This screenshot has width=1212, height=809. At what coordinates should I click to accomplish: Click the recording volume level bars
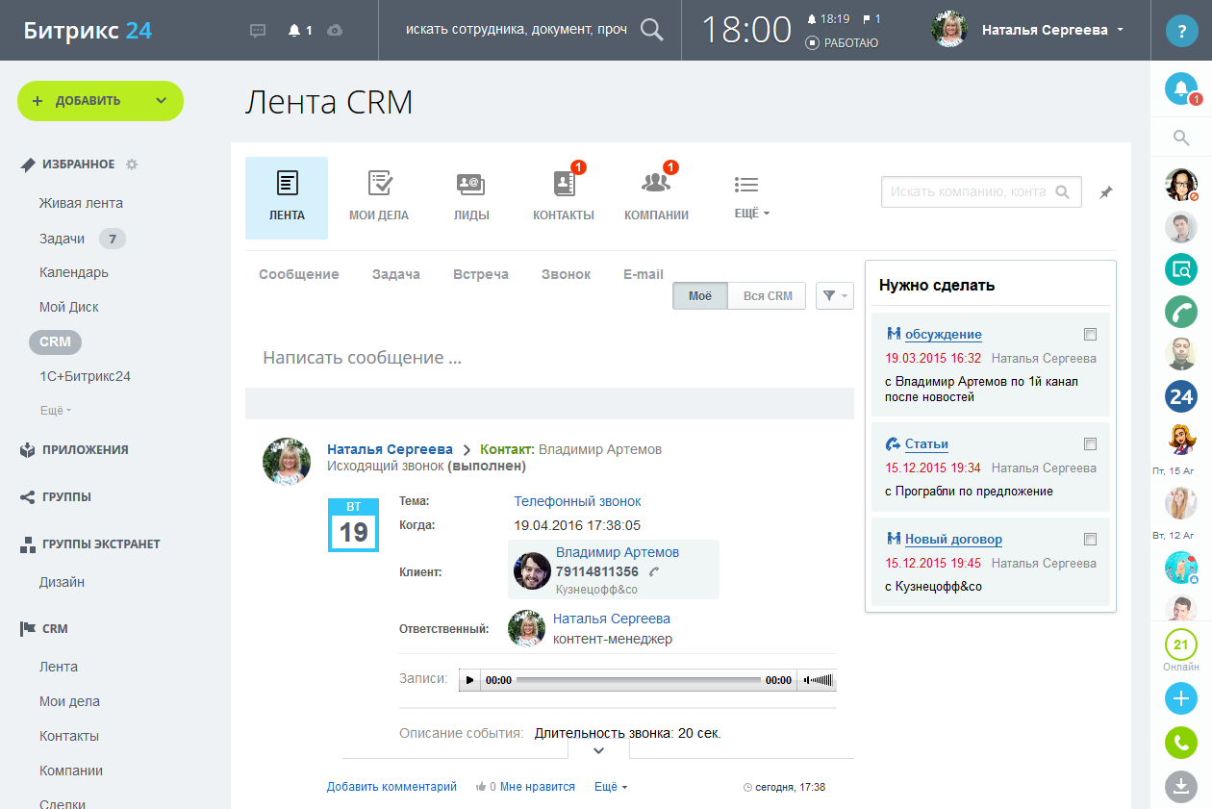pos(821,680)
